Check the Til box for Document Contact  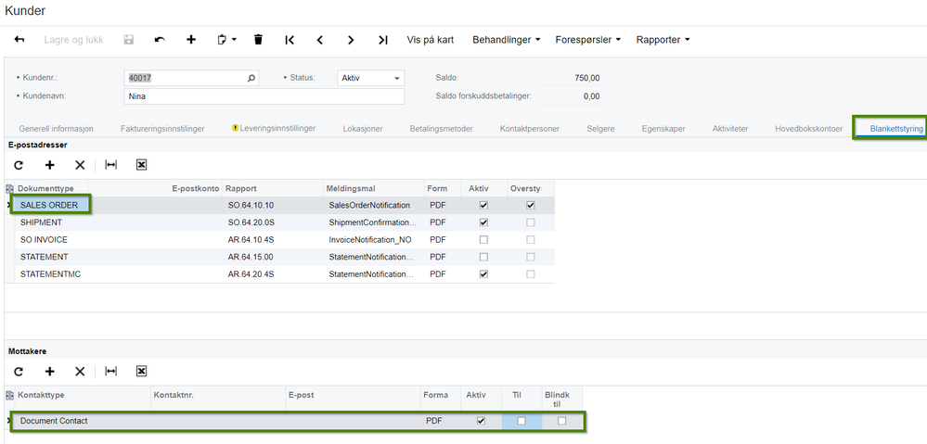pyautogui.click(x=521, y=421)
